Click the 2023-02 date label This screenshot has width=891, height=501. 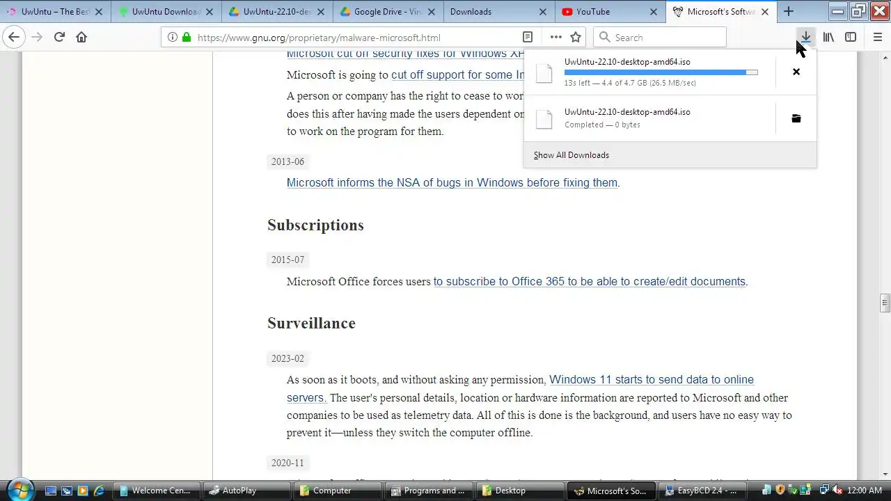pos(287,358)
